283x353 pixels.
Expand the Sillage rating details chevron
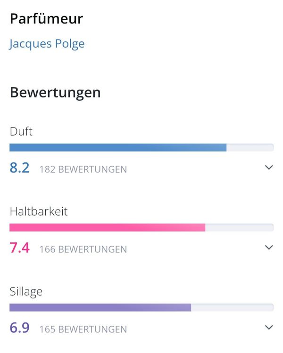tap(269, 328)
